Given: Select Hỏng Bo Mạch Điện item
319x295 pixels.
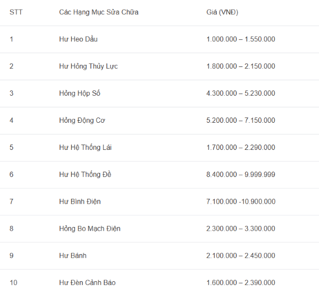Looking at the screenshot, I should (90, 229).
